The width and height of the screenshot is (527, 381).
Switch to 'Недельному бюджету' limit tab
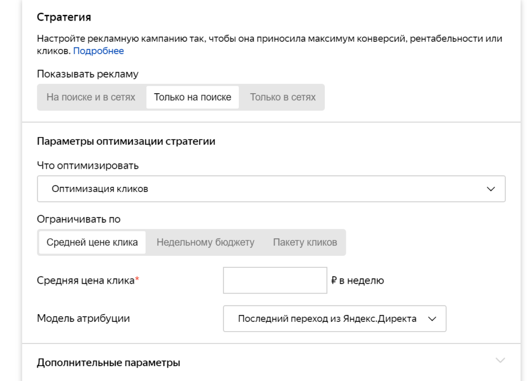point(205,243)
